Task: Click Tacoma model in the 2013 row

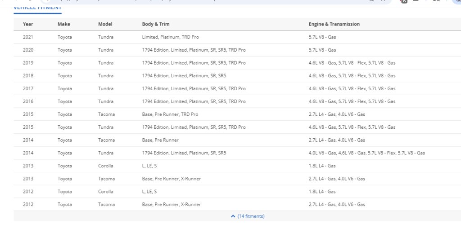Action: (106, 179)
